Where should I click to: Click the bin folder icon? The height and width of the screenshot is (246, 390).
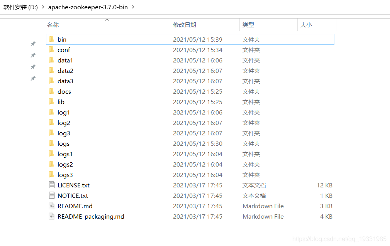pos(51,39)
